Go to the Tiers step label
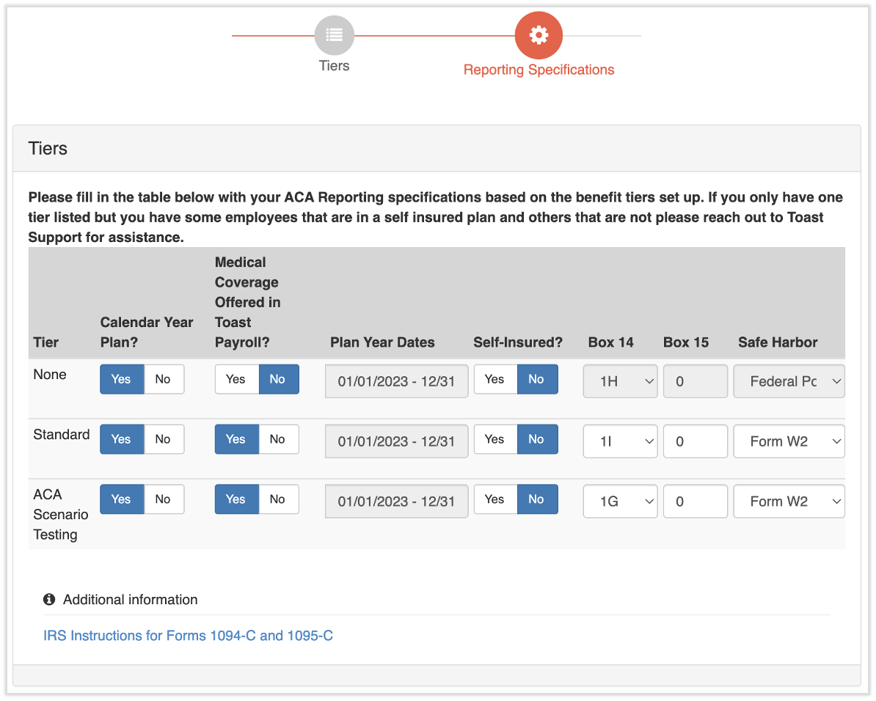The image size is (876, 701). point(334,66)
